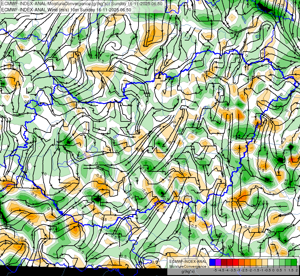Click the MoistureConvergence title line
The width and height of the screenshot is (300, 276).
tap(82, 4)
